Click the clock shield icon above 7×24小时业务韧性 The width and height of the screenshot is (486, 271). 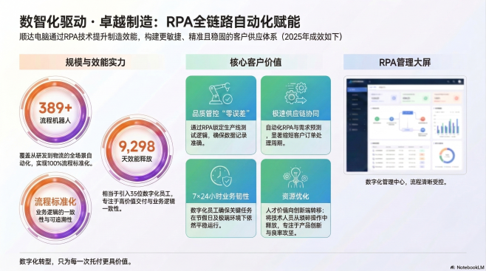pos(221,176)
